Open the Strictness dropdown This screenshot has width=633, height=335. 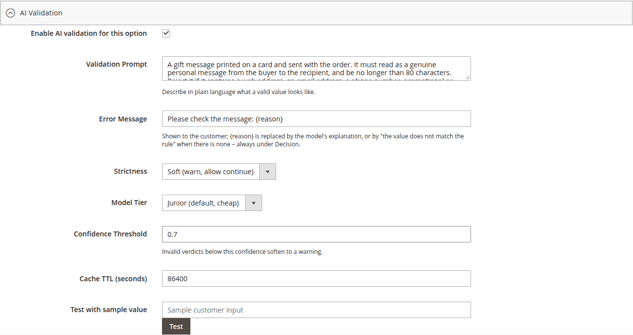point(219,171)
